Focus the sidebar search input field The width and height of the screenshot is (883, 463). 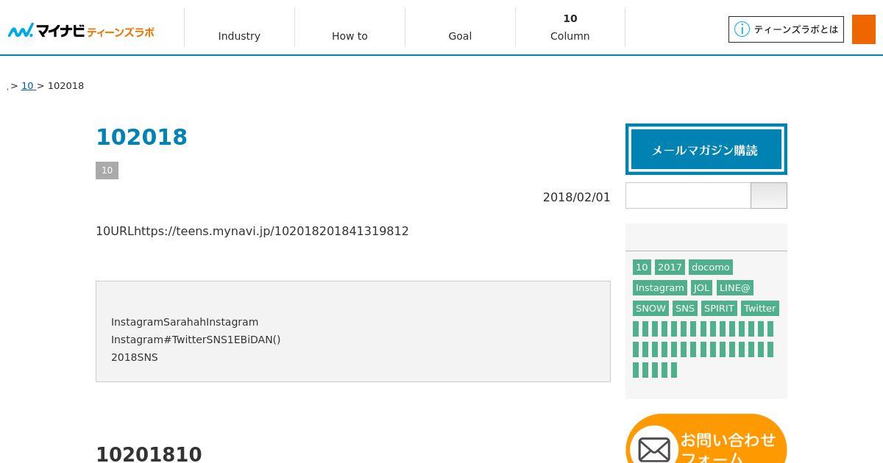click(x=688, y=195)
